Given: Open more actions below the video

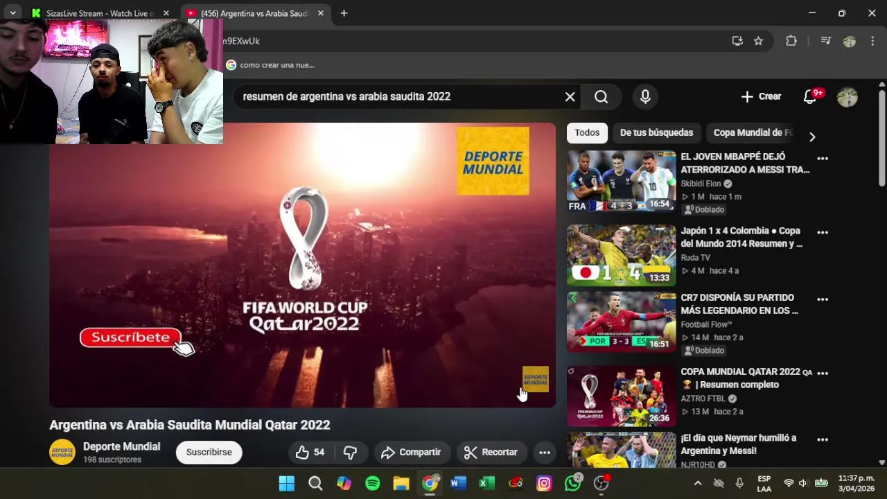Looking at the screenshot, I should coord(545,453).
